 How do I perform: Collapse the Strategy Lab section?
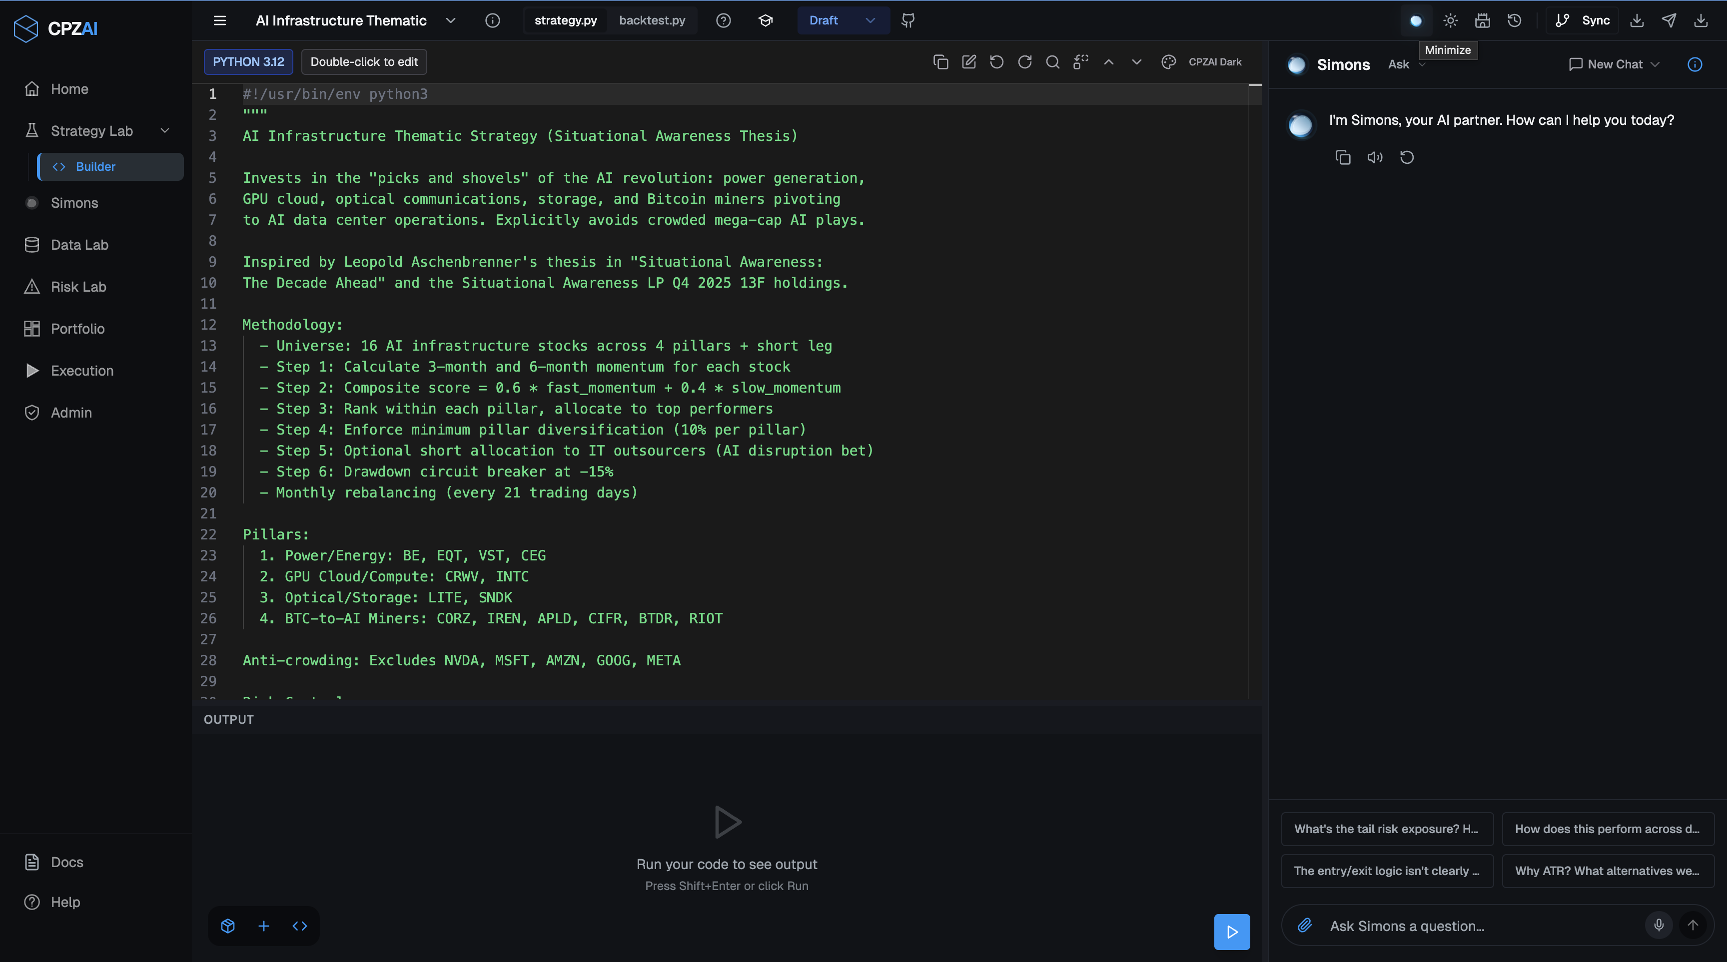point(165,130)
